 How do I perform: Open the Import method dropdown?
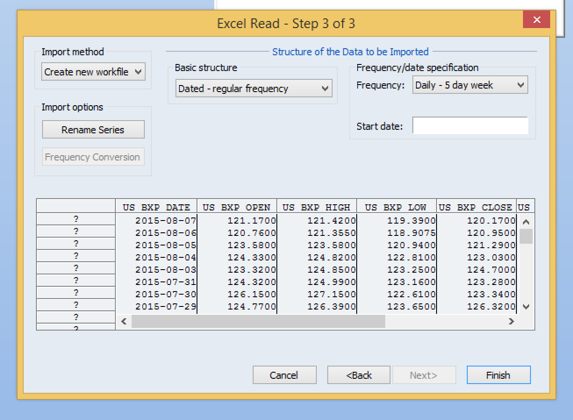pos(93,72)
